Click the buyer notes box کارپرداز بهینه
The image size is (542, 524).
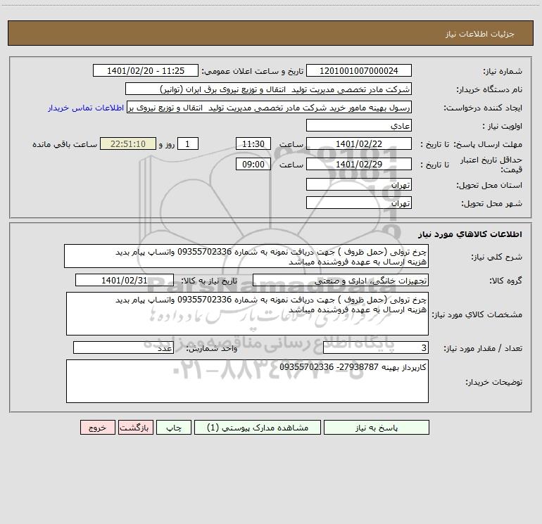coord(247,381)
